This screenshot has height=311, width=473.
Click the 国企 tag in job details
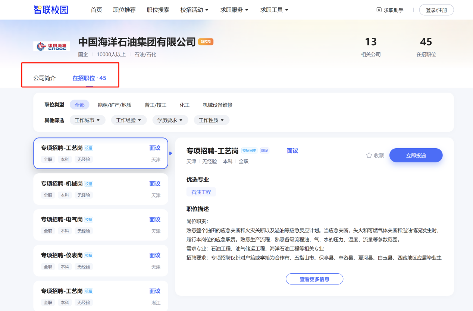(x=265, y=150)
